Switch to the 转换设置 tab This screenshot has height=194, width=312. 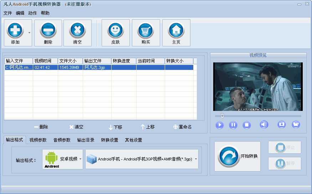(109, 140)
